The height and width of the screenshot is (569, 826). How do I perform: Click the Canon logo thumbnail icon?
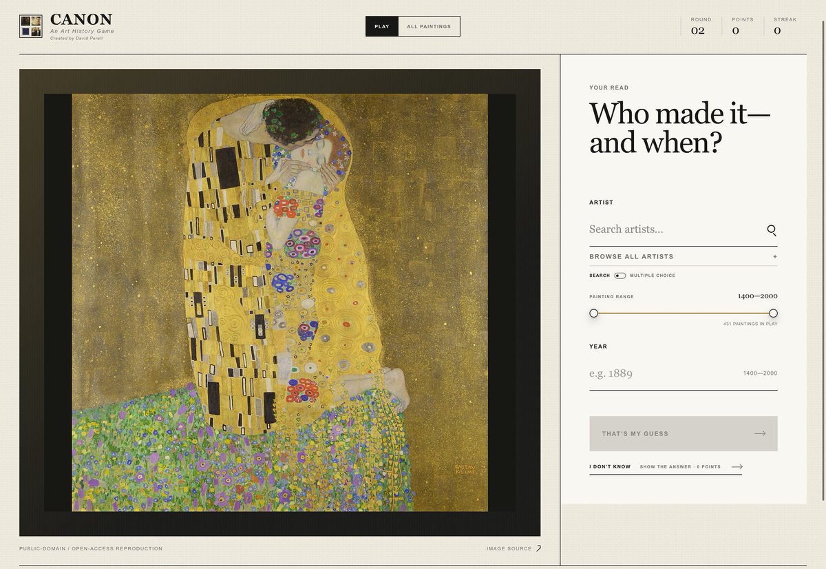[x=31, y=26]
